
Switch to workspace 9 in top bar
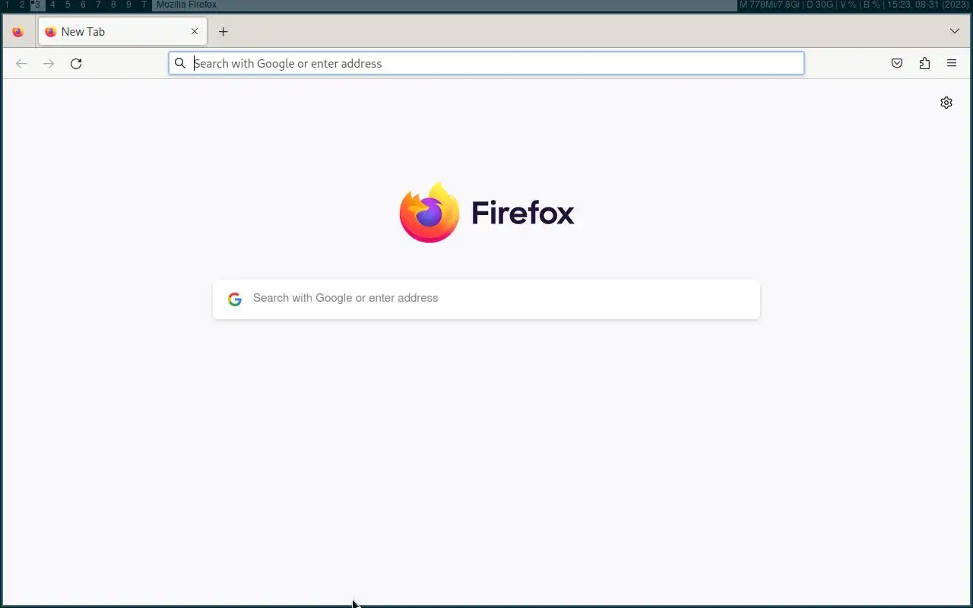(x=128, y=5)
